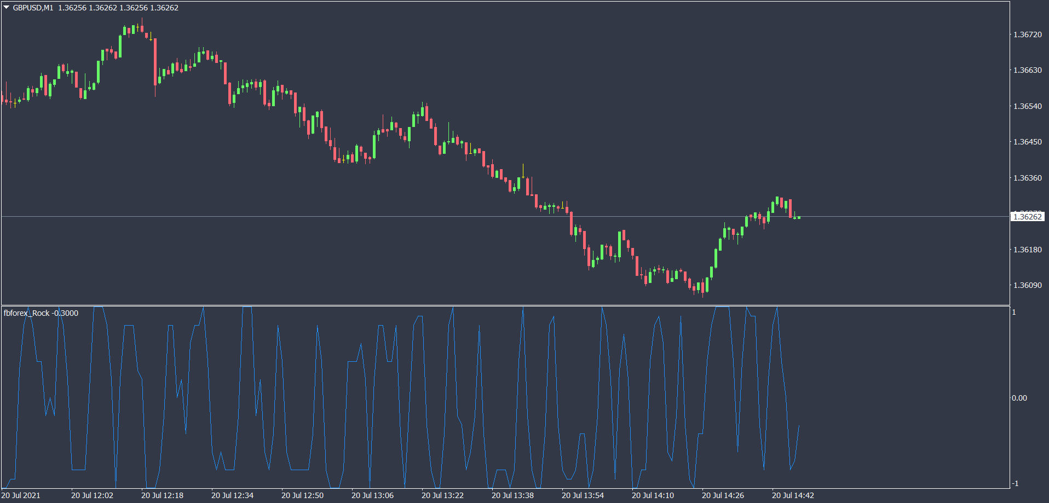Image resolution: width=1049 pixels, height=503 pixels.
Task: Select the 20 Jul 12:50 time marker
Action: click(x=302, y=495)
